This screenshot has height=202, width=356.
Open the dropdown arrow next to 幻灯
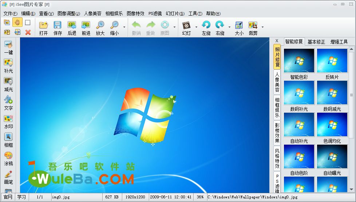[x=196, y=27]
